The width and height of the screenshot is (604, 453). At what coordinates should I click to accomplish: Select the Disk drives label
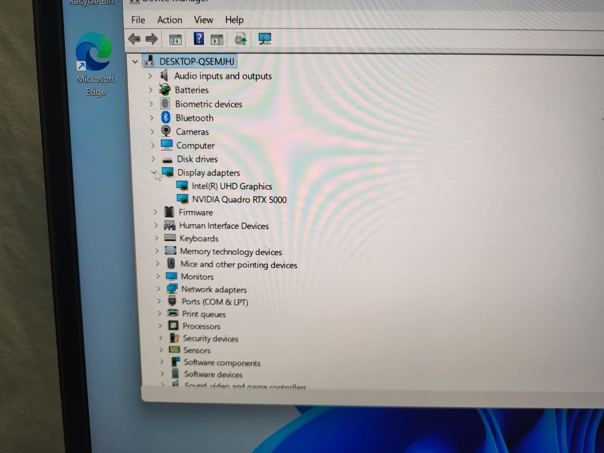(197, 159)
